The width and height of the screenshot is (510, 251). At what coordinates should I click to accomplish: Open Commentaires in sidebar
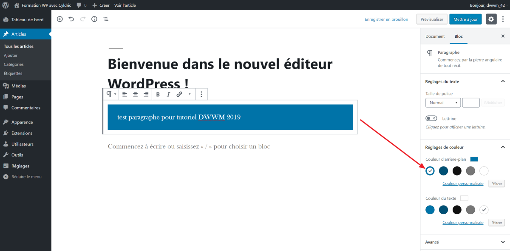click(x=25, y=108)
